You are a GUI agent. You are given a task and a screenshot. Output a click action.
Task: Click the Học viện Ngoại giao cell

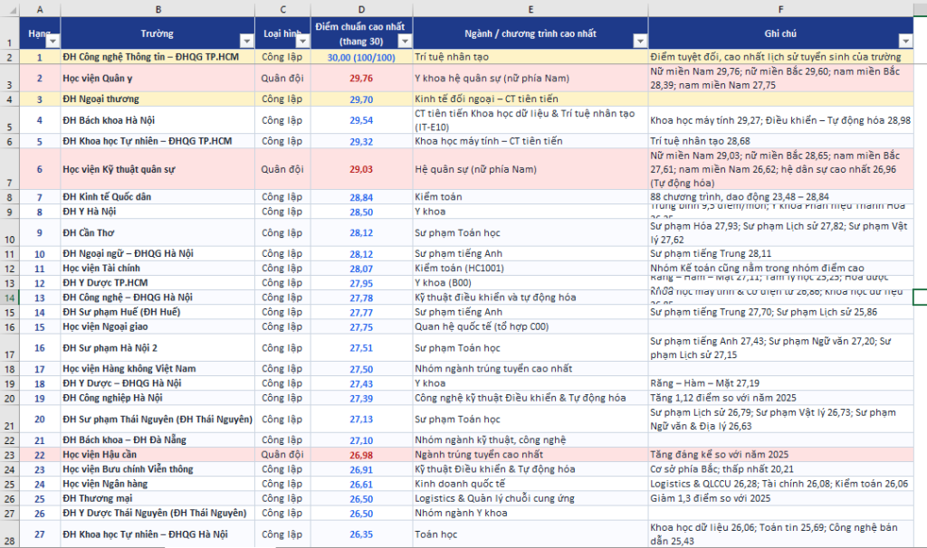(x=158, y=326)
